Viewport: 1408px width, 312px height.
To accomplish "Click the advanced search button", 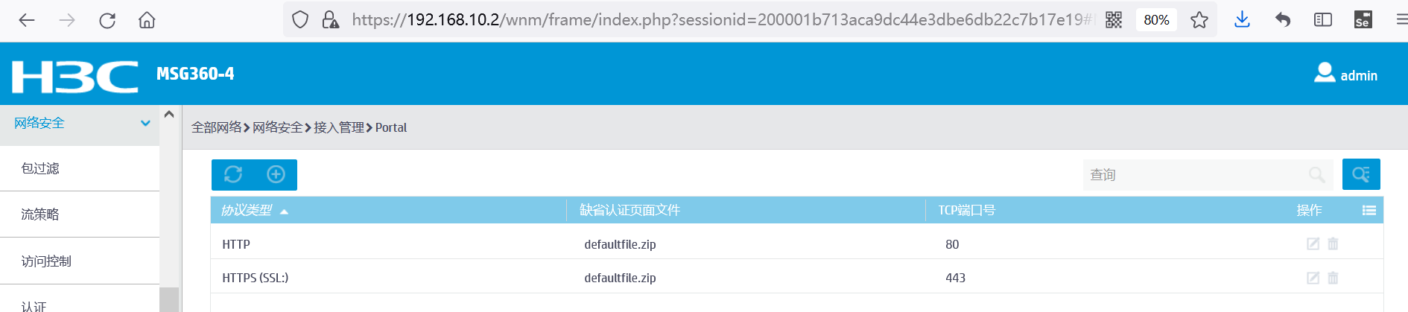I will point(1360,174).
